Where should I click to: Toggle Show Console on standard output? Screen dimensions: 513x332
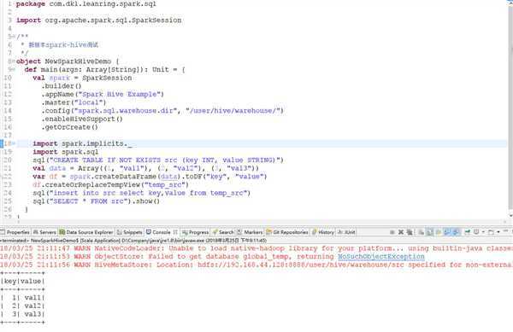(447, 232)
